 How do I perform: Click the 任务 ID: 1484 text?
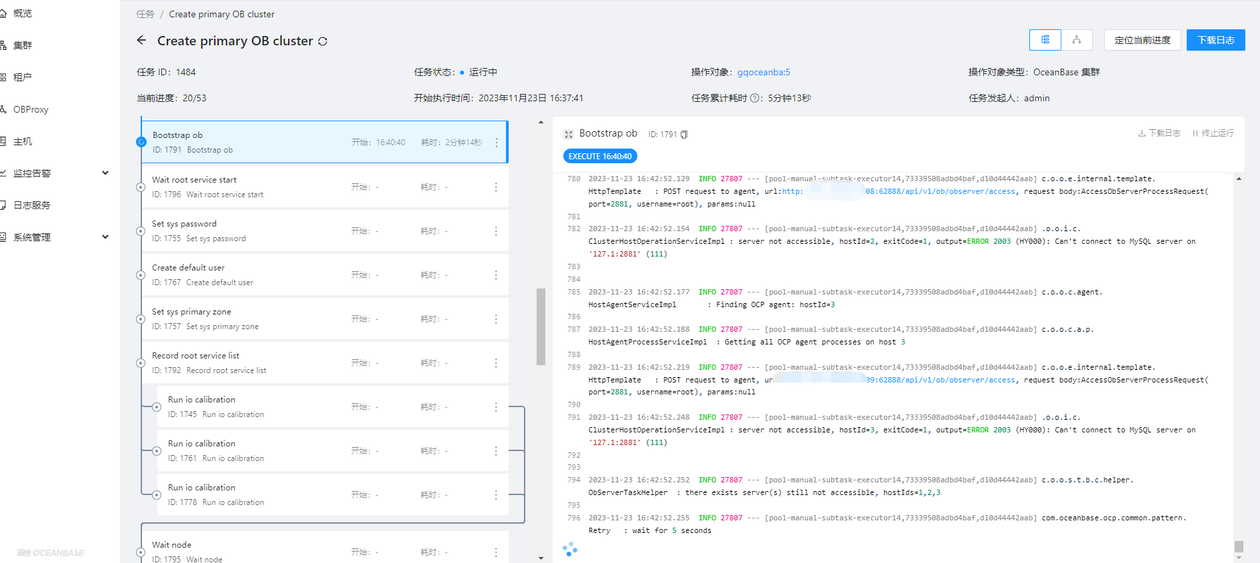pos(166,72)
